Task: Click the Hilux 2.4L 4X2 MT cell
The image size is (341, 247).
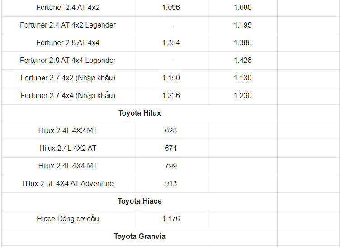Action: [68, 130]
